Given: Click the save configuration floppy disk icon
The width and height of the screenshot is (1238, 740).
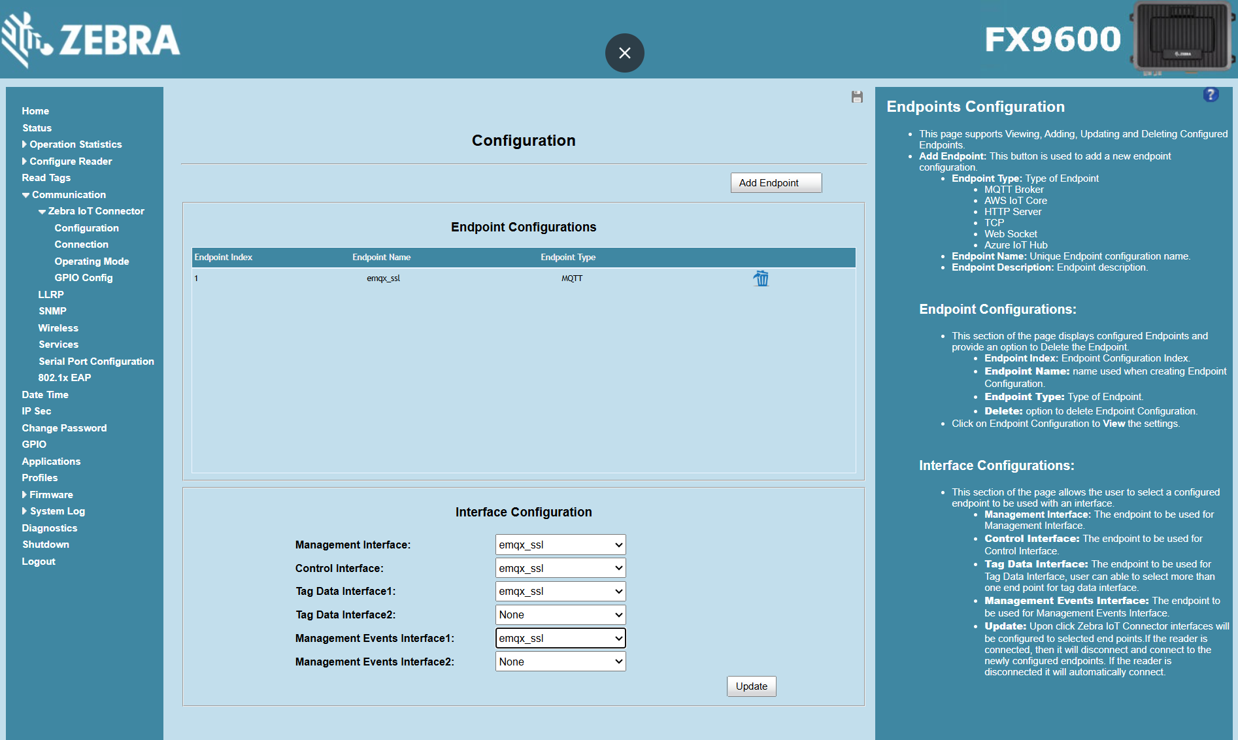Looking at the screenshot, I should click(857, 97).
